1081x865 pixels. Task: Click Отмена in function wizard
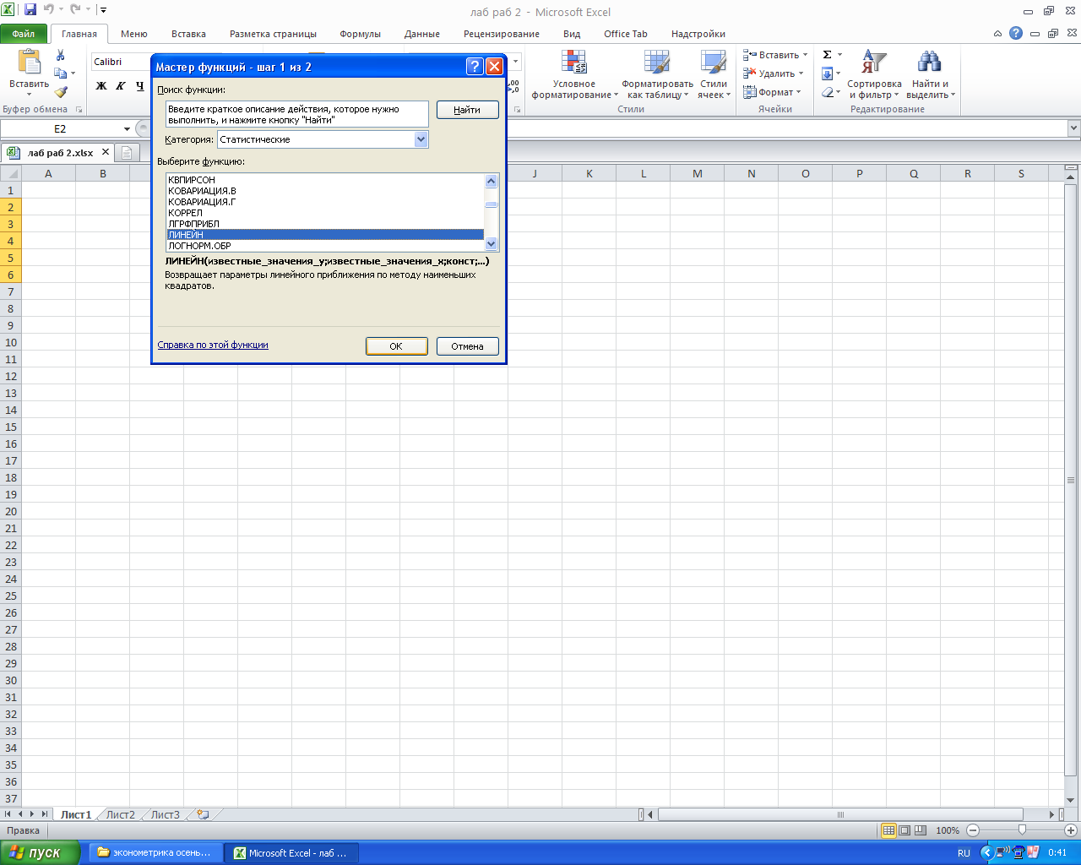pyautogui.click(x=467, y=346)
